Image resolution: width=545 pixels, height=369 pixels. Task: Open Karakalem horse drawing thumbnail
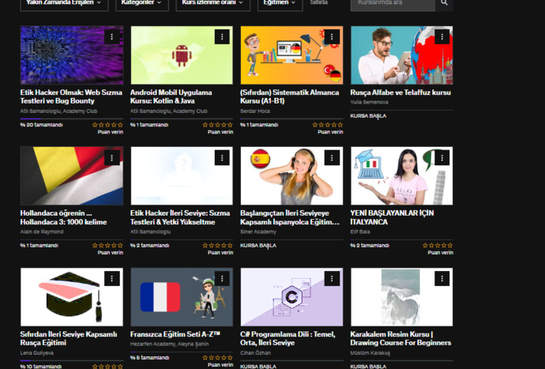coord(402,296)
